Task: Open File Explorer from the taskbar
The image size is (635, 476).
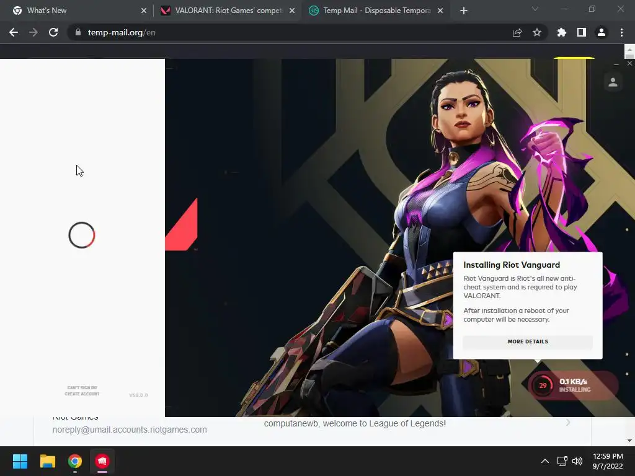Action: (x=47, y=461)
